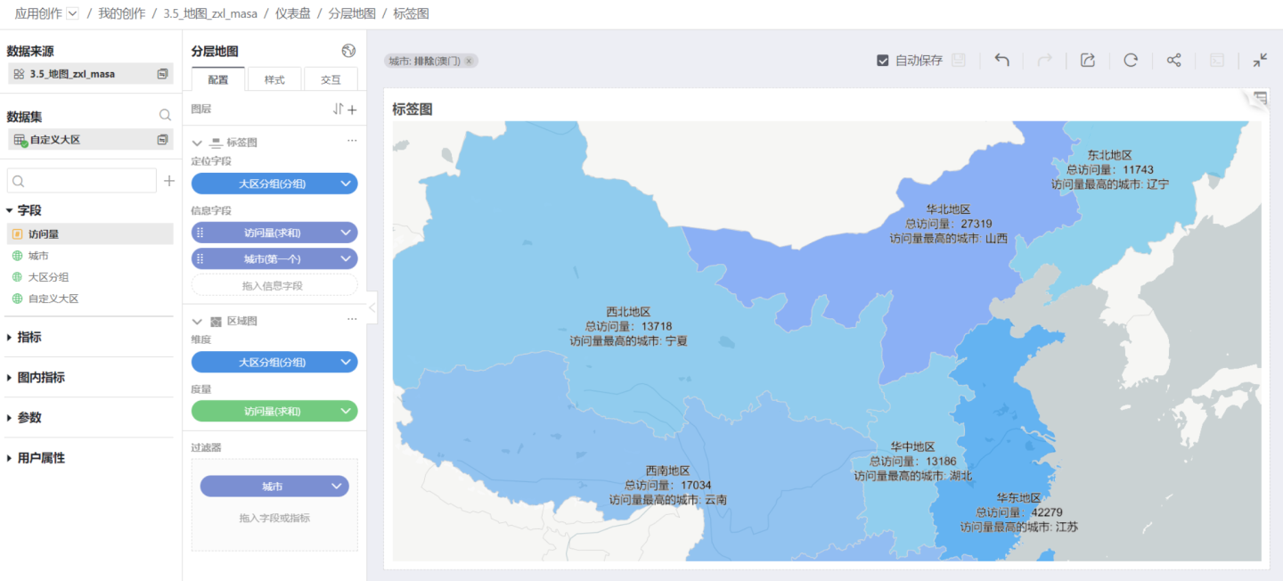This screenshot has width=1283, height=581.
Task: Open 仪表盘 in the breadcrumb
Action: point(292,14)
